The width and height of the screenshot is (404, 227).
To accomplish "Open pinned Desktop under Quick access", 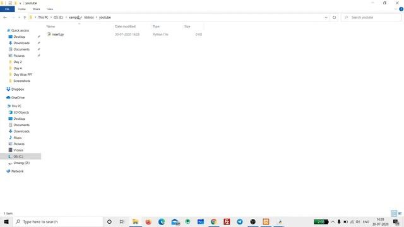I will coord(20,37).
